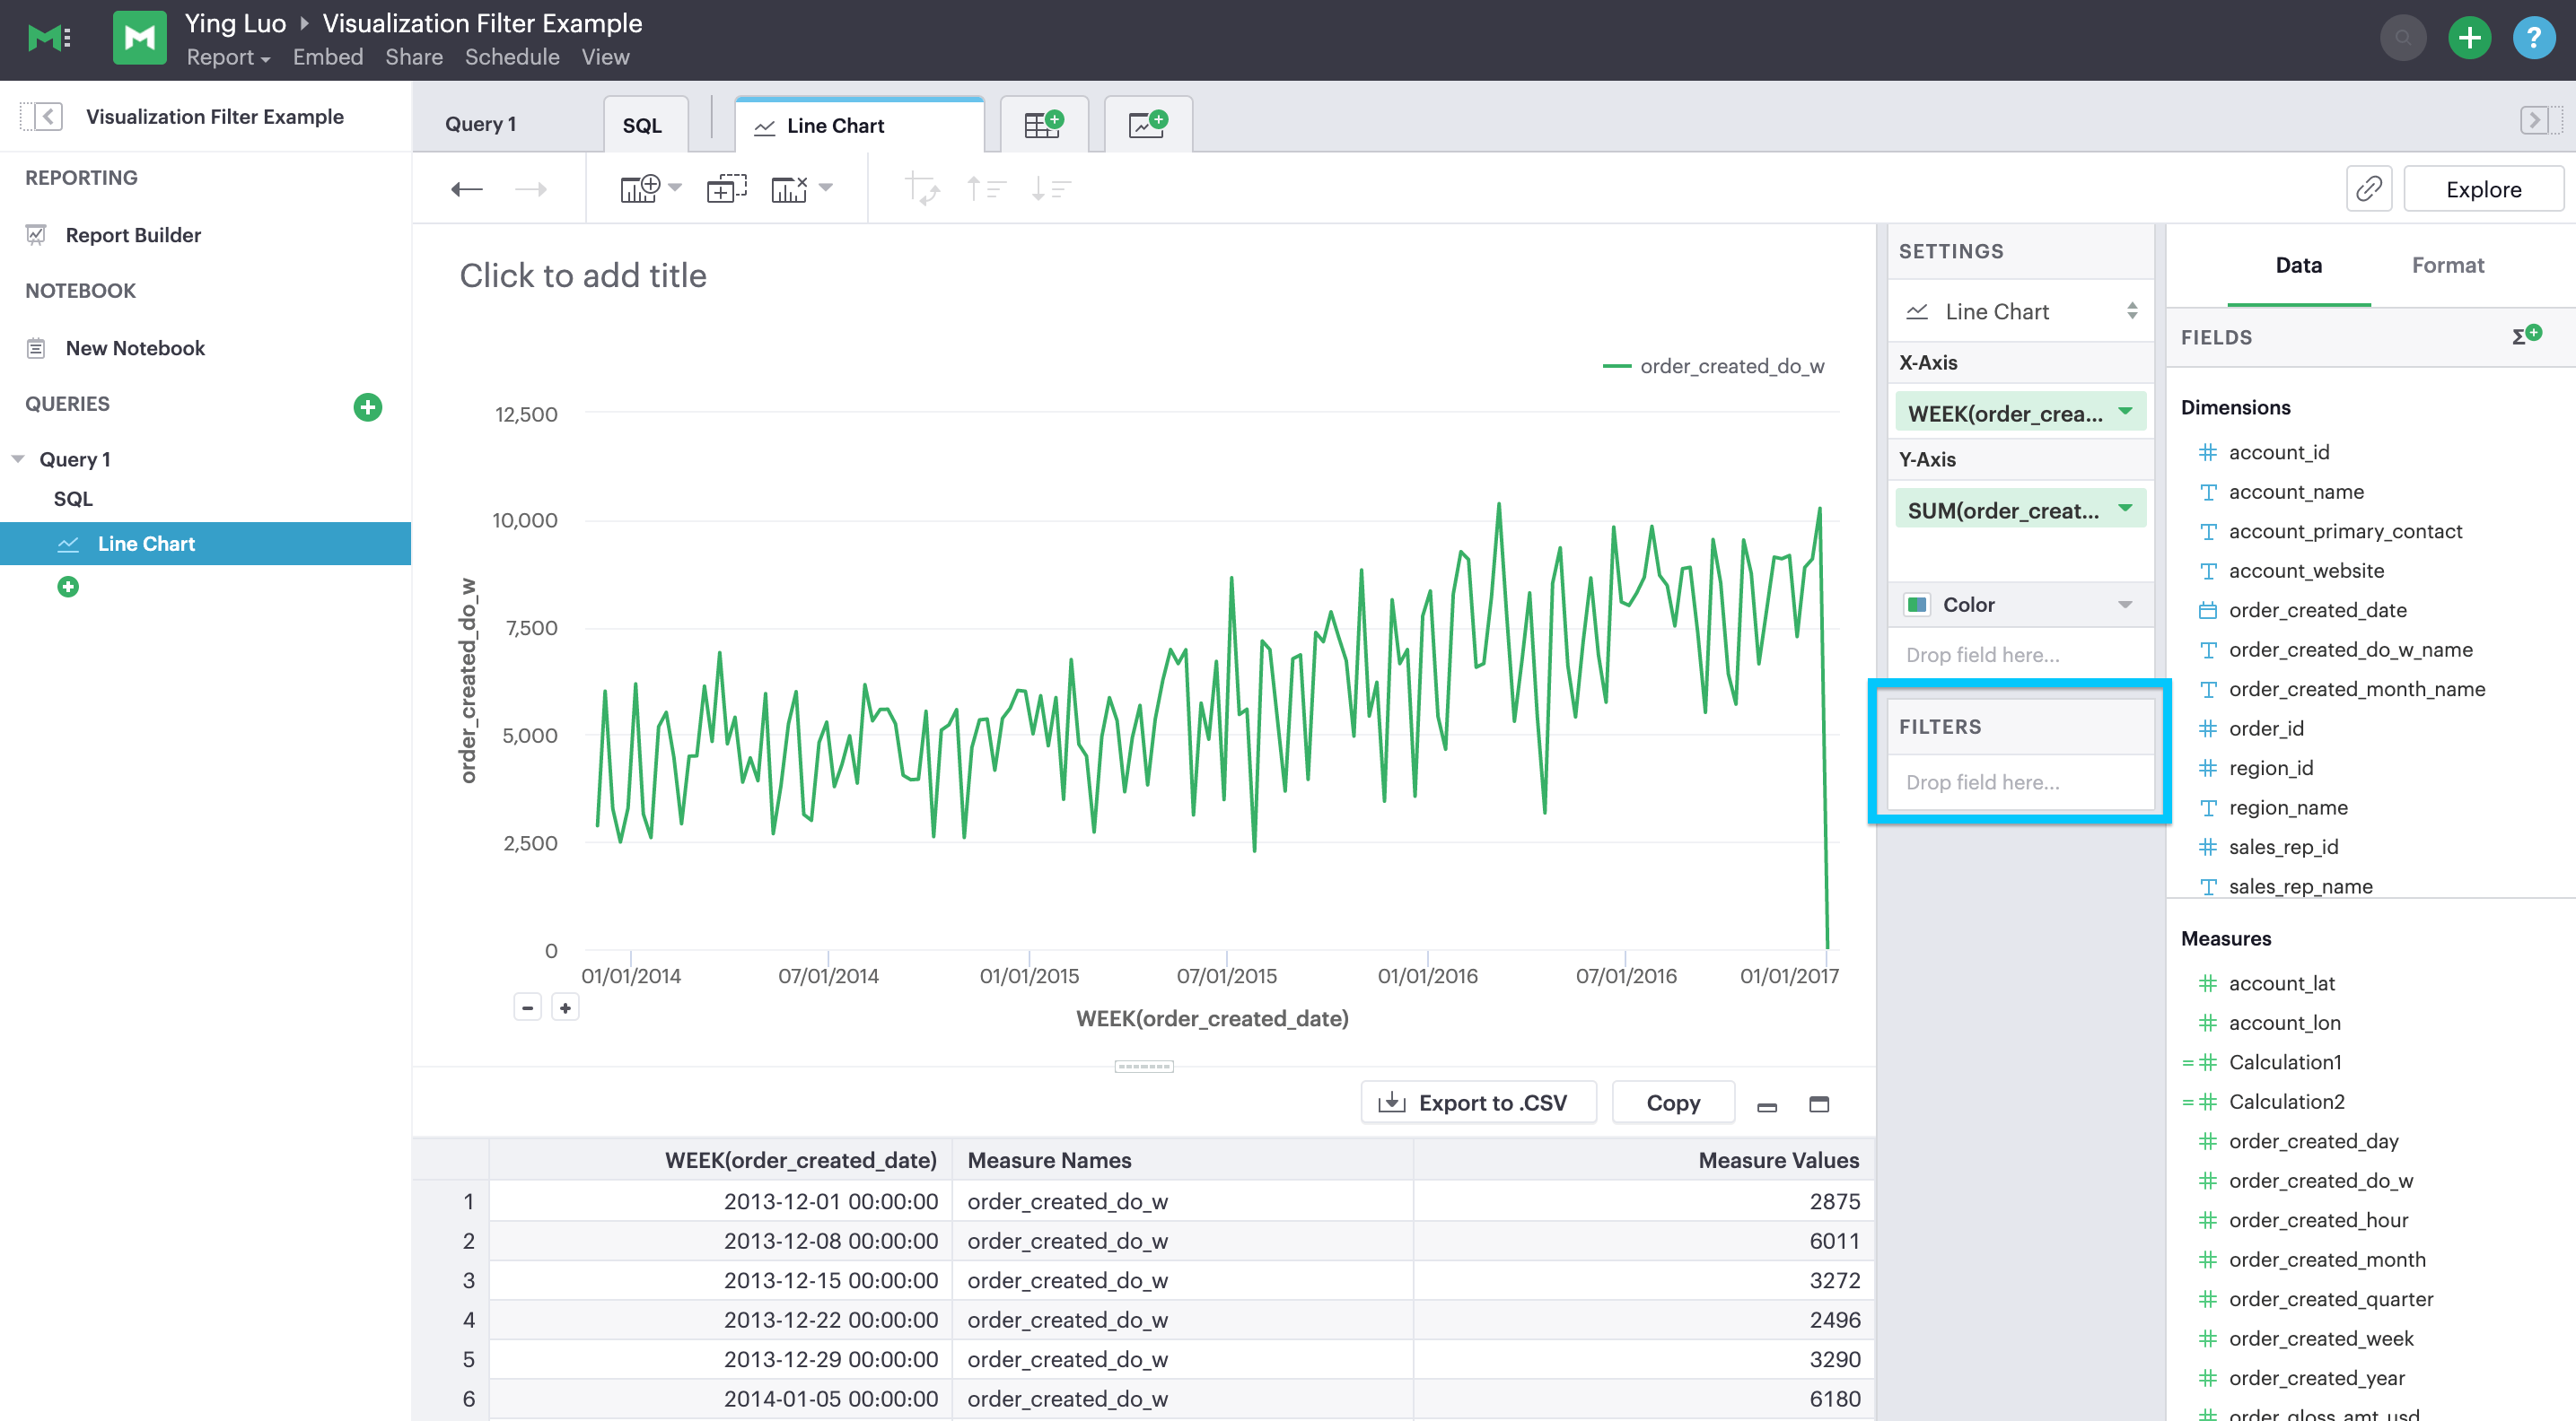Click the green plus next to QUERIES
This screenshot has width=2576, height=1421.
368,406
